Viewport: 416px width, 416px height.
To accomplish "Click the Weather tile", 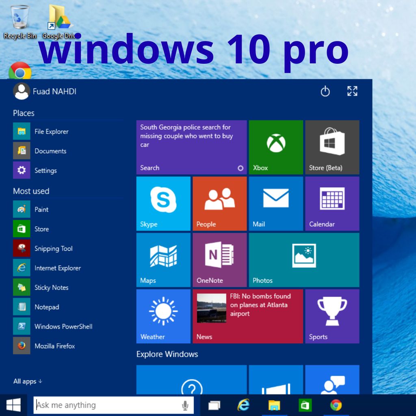I will click(163, 316).
